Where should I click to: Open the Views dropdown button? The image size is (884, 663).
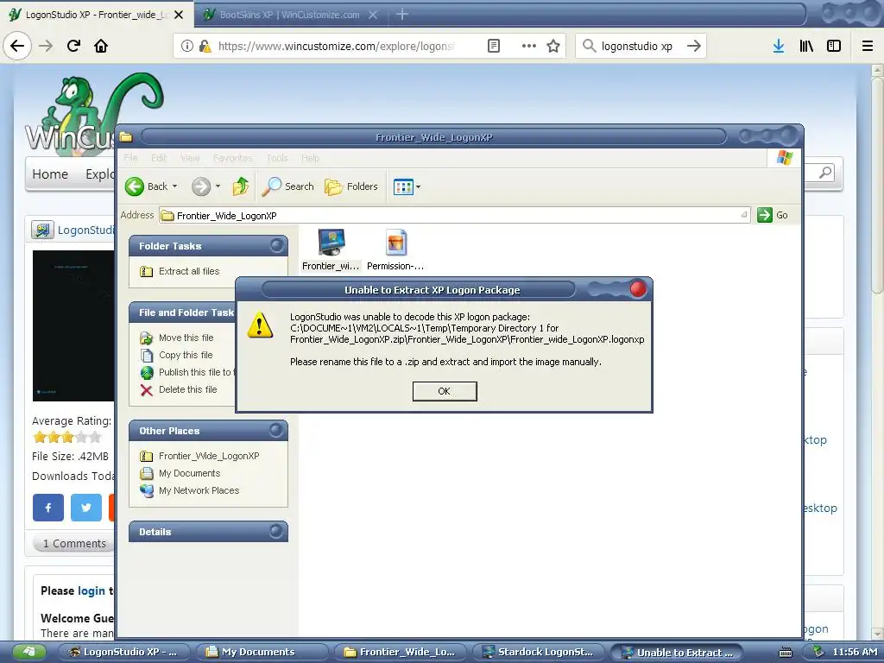[407, 186]
